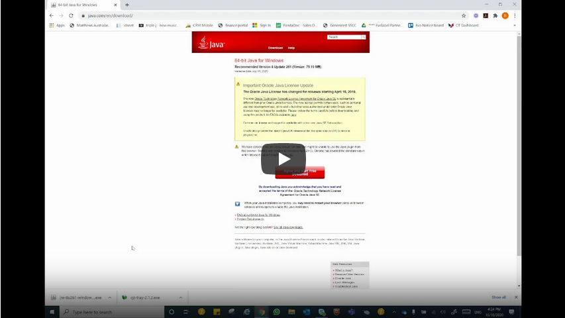This screenshot has height=318, width=565.
Task: Open Outlook from the taskbar
Action: pos(307,312)
